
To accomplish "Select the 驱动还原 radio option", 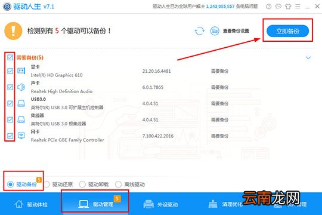I will coord(47,185).
